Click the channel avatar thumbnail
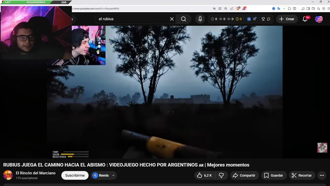Viewport: 330px width, 186px height. coord(8,175)
